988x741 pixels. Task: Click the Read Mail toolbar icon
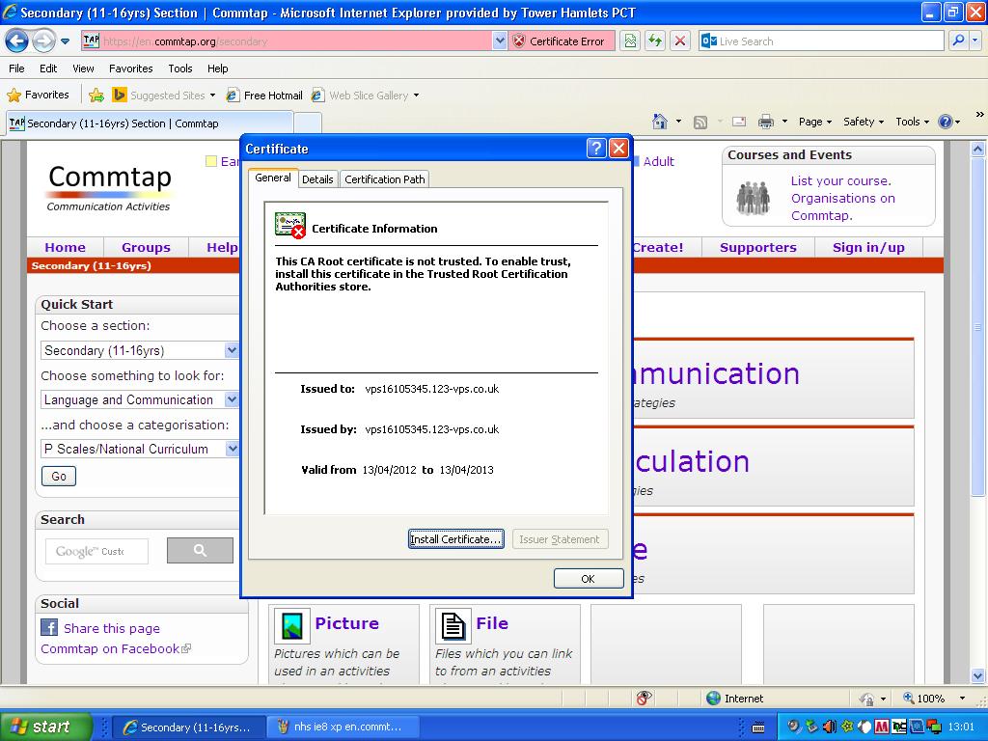point(739,122)
